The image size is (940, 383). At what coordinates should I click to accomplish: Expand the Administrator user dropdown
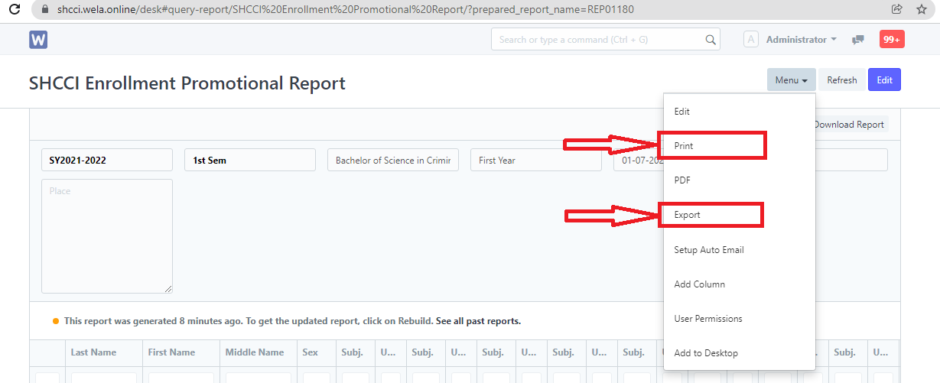[x=801, y=40]
